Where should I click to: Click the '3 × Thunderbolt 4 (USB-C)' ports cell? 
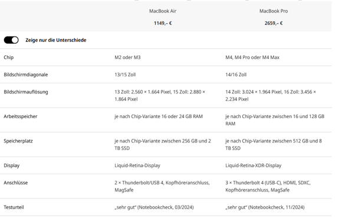click(x=268, y=187)
